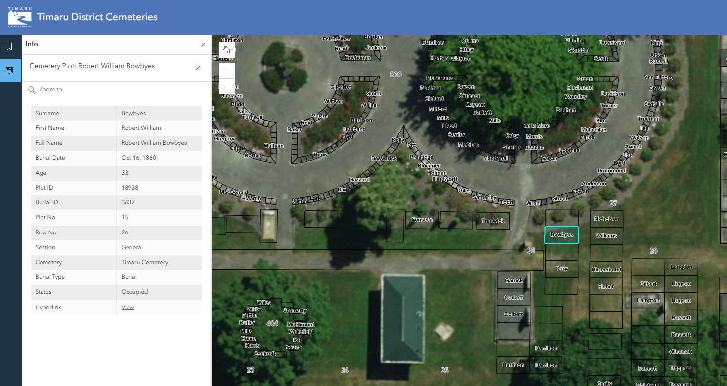
Task: Click the Williams plot below Nicholson
Action: [606, 236]
